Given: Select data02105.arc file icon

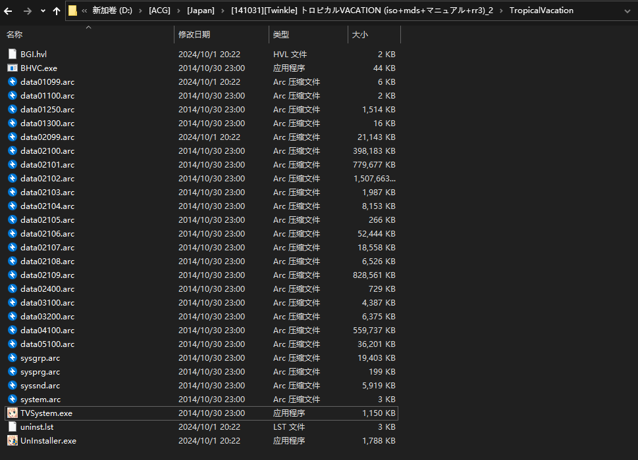Looking at the screenshot, I should click(x=13, y=219).
